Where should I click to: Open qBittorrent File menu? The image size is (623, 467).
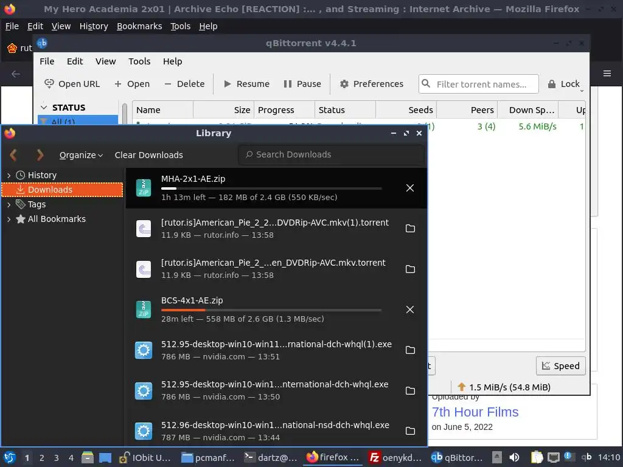[x=47, y=61]
